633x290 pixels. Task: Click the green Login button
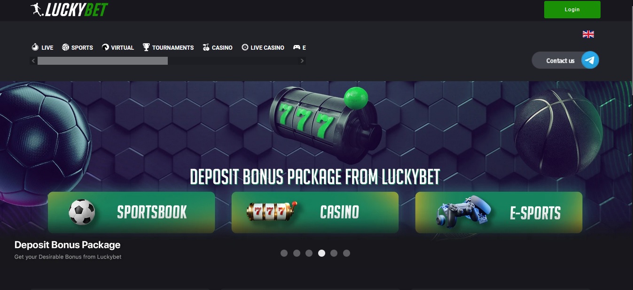click(572, 9)
